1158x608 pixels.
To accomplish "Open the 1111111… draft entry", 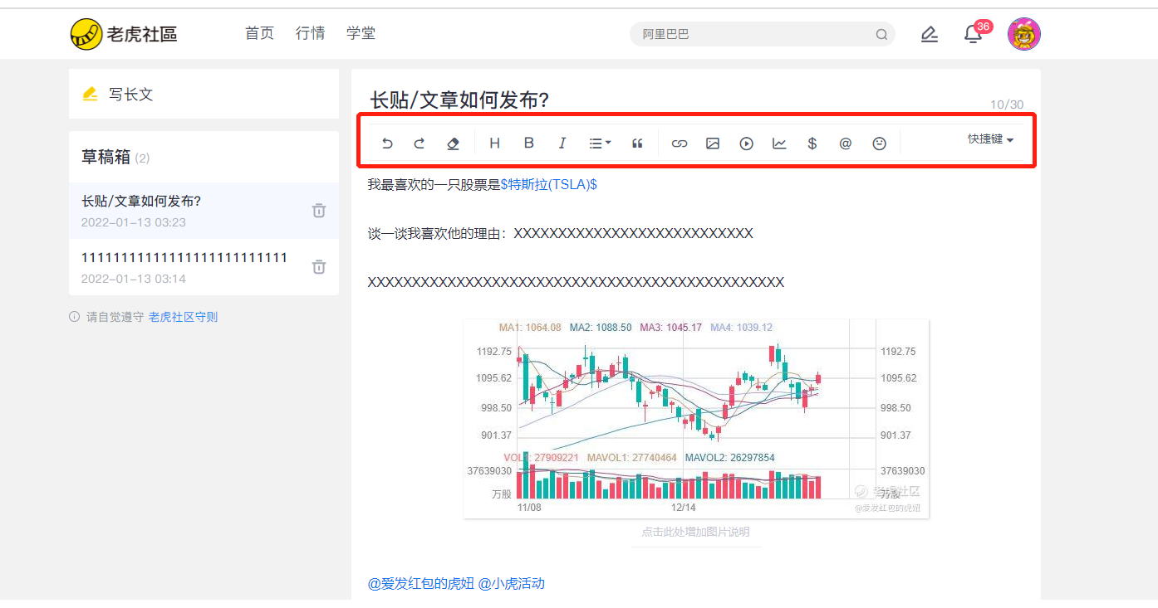I will click(x=204, y=267).
